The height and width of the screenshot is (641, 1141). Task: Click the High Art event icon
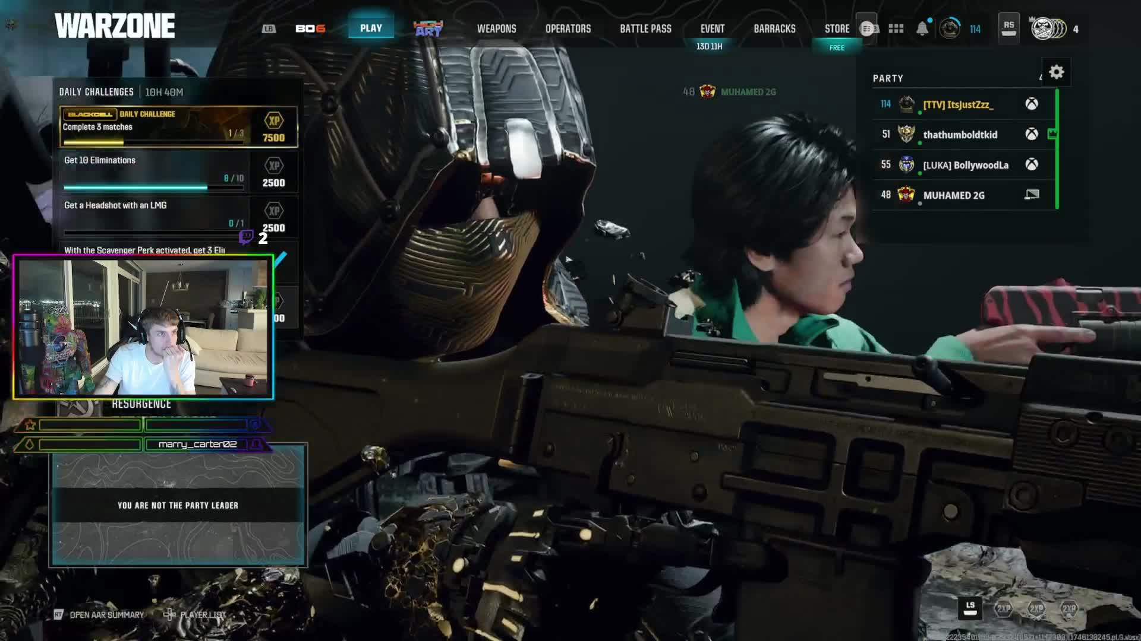pos(428,28)
